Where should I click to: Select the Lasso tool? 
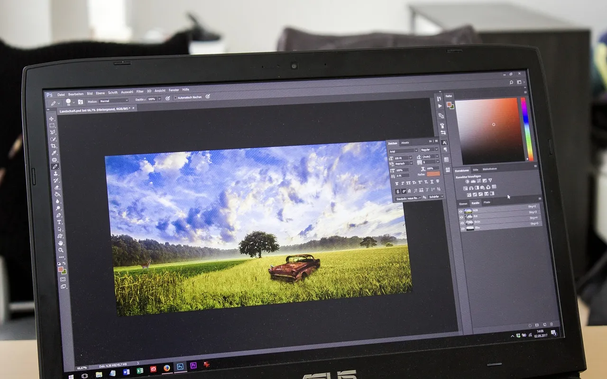pyautogui.click(x=52, y=132)
